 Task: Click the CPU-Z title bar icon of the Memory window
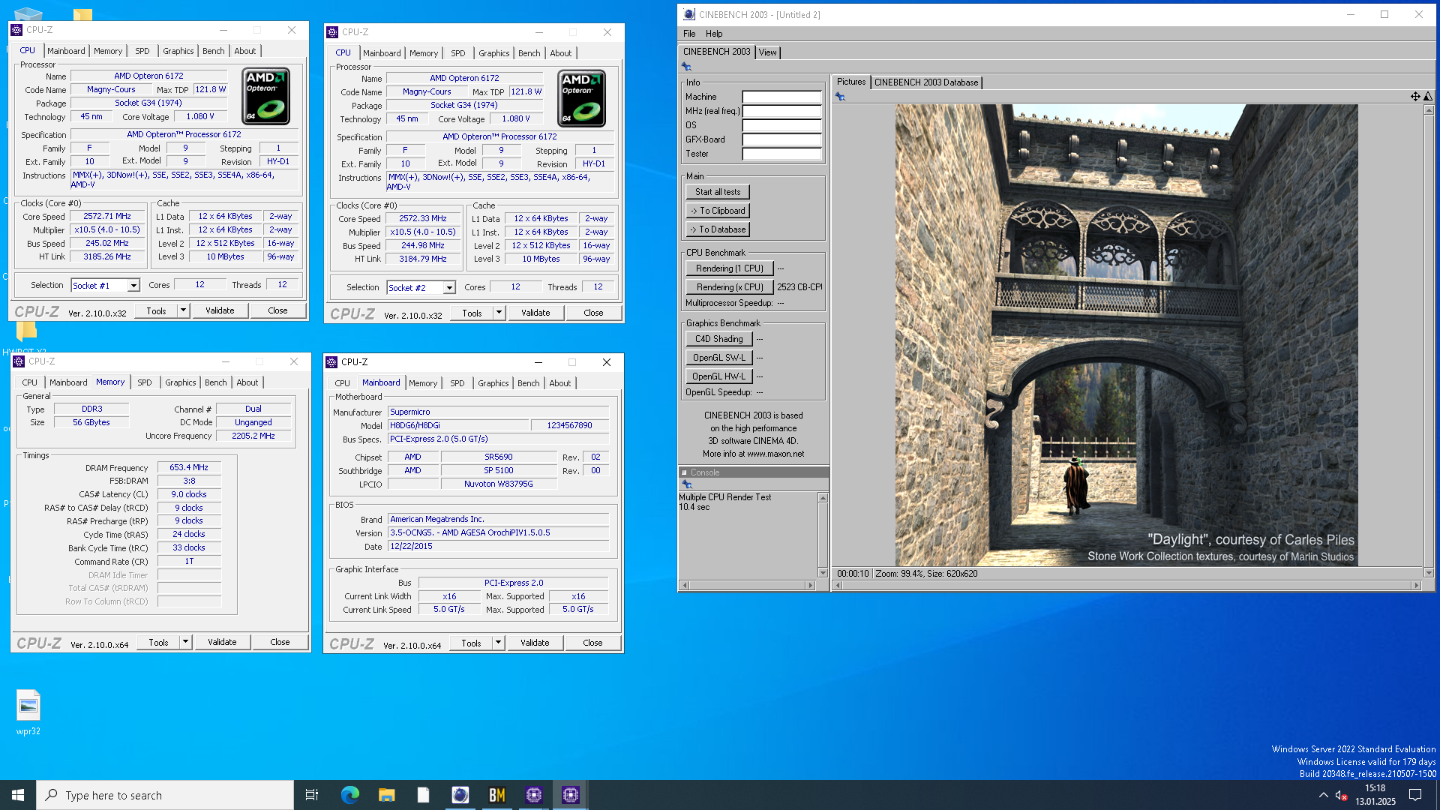(x=19, y=361)
